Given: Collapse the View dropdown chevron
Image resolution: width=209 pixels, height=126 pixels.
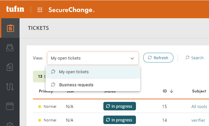Looking at the screenshot, I should click(132, 58).
